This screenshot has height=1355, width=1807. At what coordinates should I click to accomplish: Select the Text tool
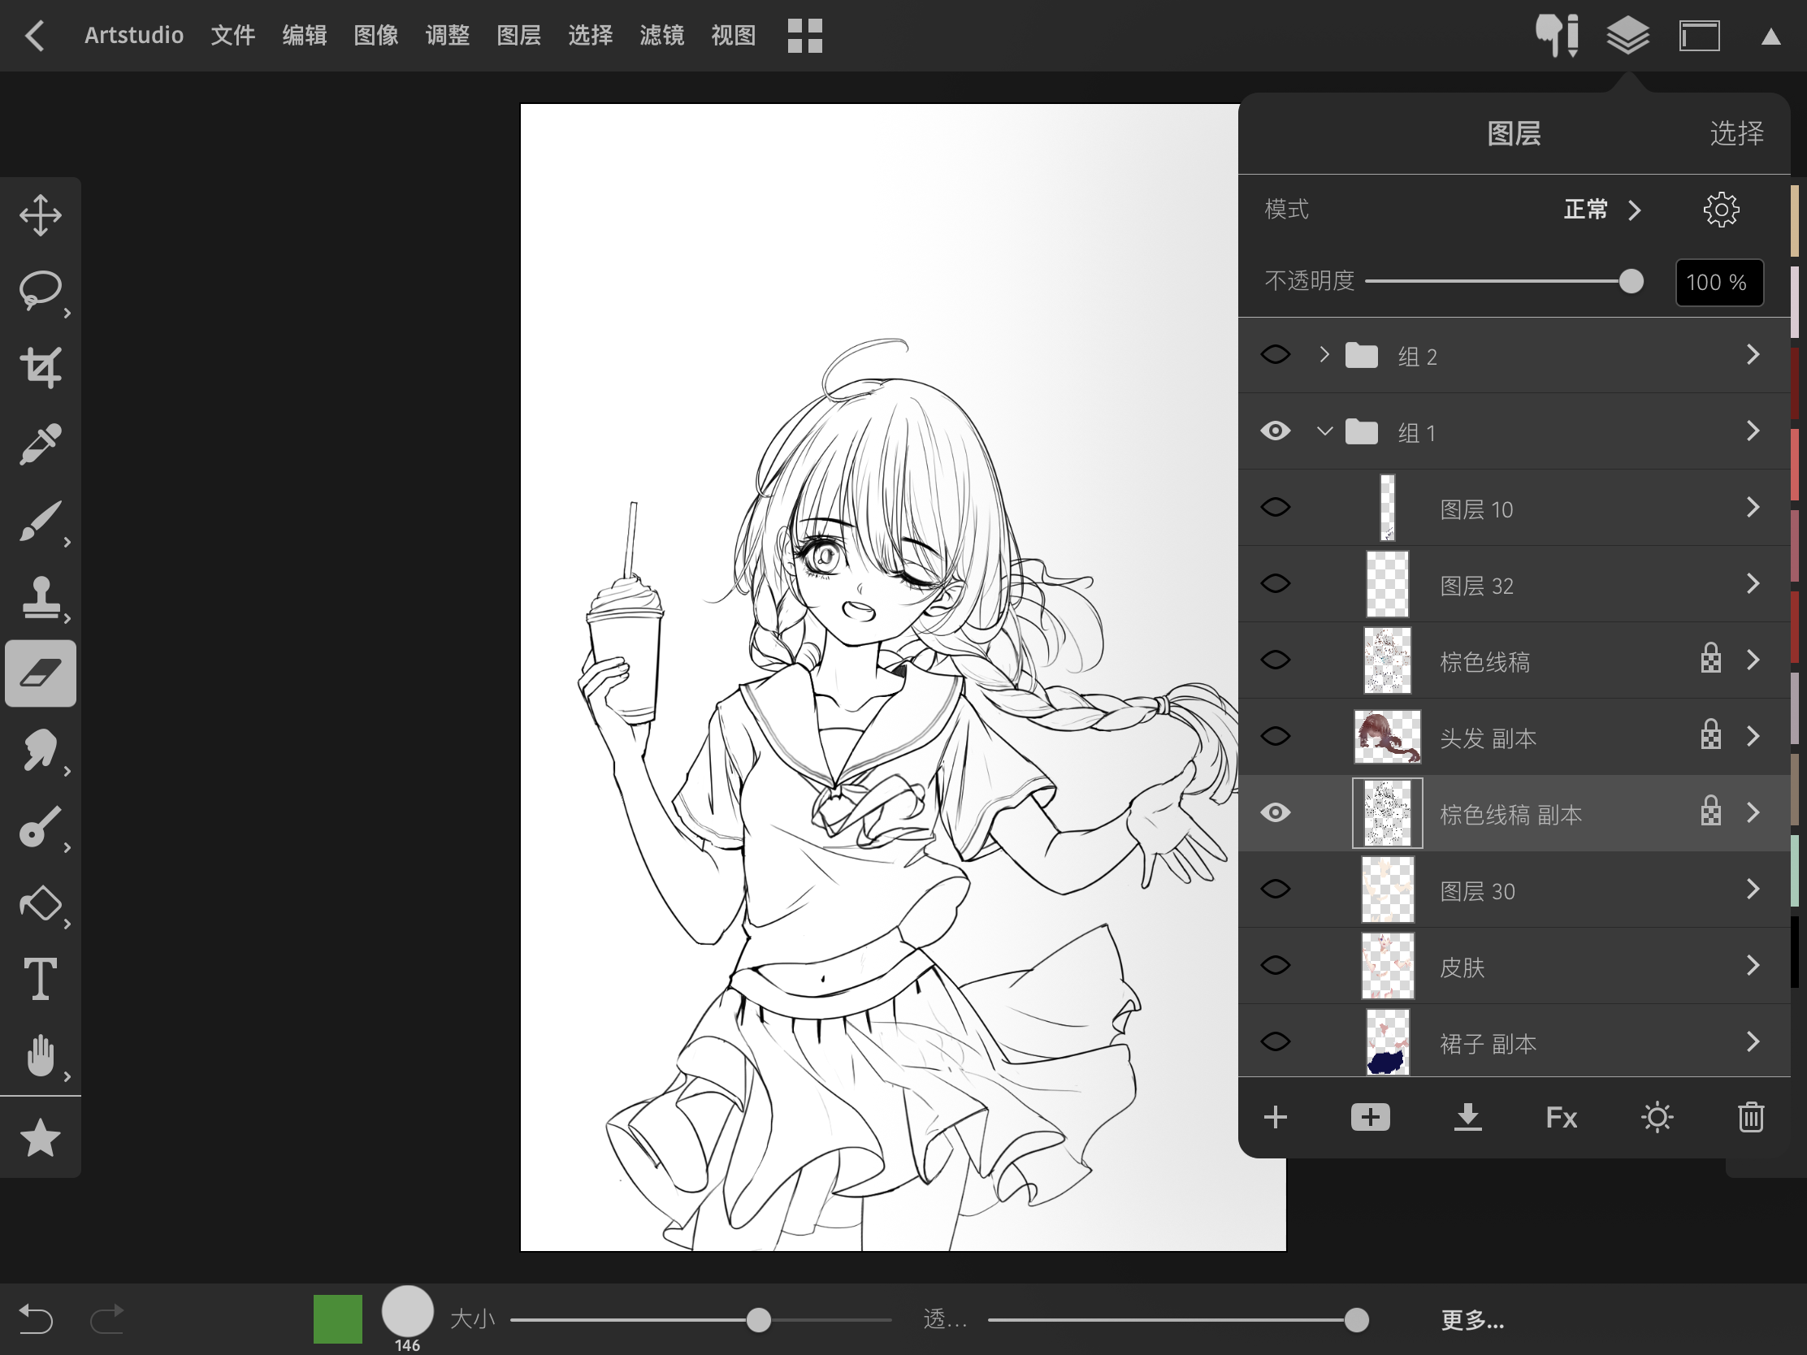40,980
